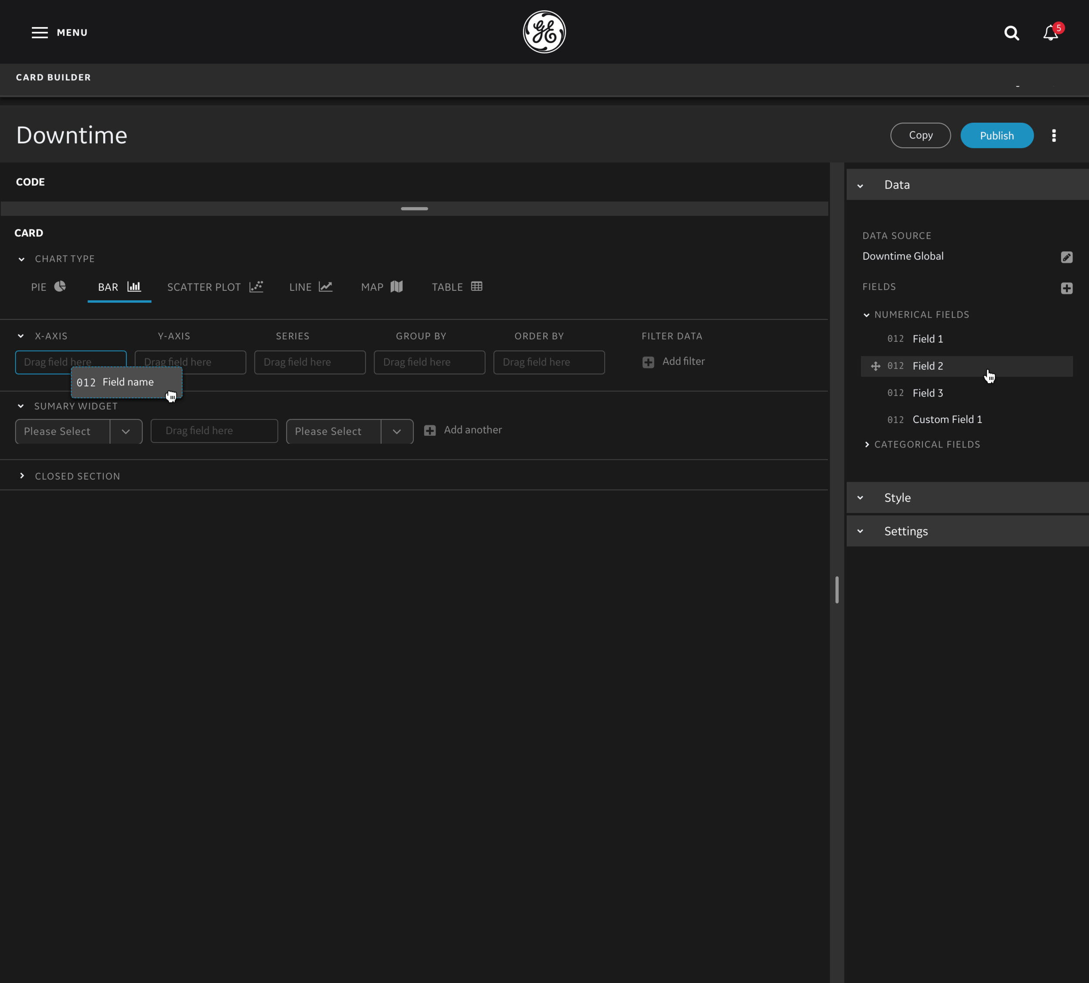
Task: Open the search magnifier icon
Action: click(x=1011, y=33)
